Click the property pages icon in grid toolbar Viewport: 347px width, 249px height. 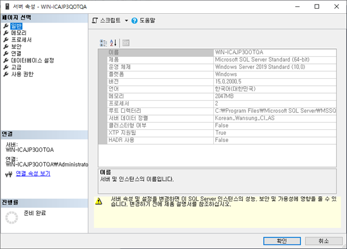(x=126, y=43)
